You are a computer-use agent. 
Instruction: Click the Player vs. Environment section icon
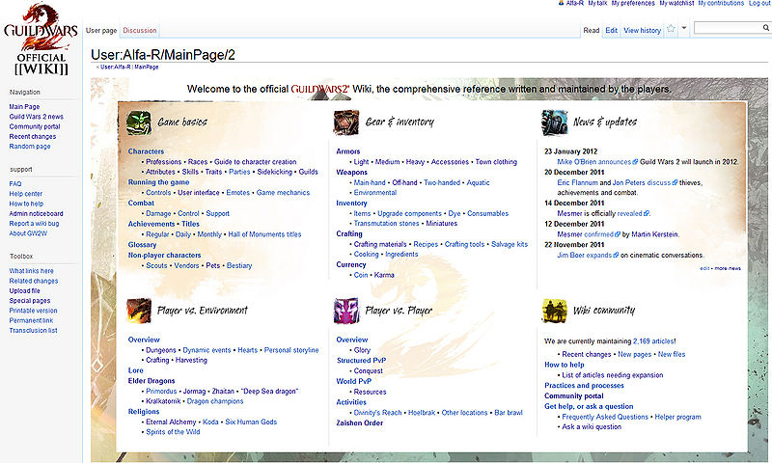(x=139, y=311)
